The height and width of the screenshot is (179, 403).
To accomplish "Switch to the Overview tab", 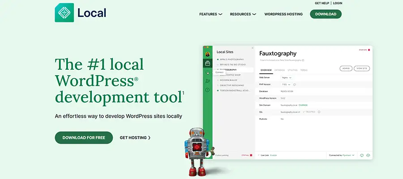I will pyautogui.click(x=266, y=70).
